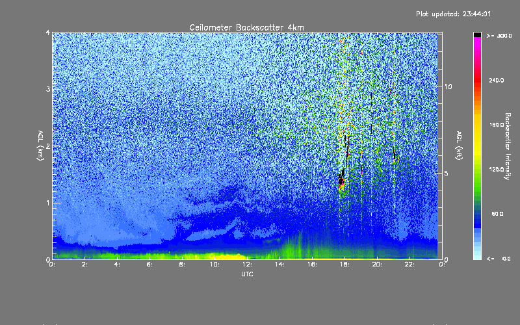This screenshot has height=325, width=520.
Task: Pick the pale cyan bottom of the colorbar
Action: coord(477,255)
